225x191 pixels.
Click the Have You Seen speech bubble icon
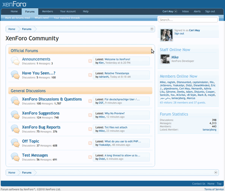point(15,75)
